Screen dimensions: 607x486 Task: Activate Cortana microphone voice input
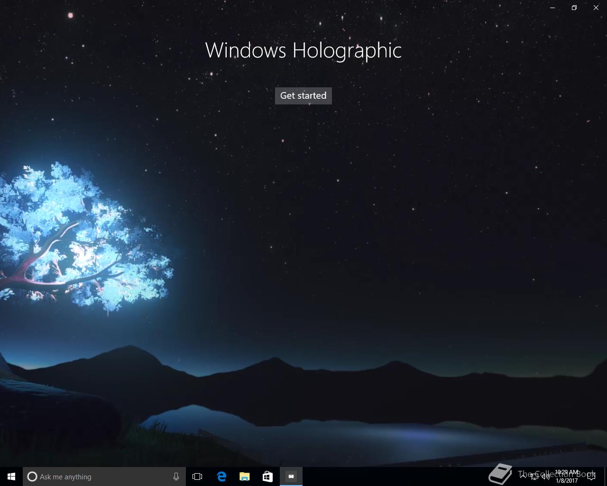point(176,477)
